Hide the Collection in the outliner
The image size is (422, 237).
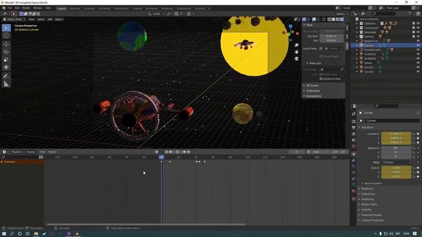418,24
